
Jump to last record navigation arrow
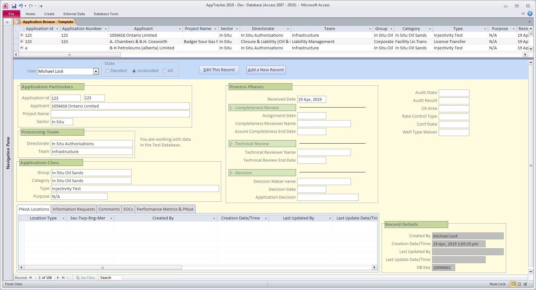tap(63, 278)
